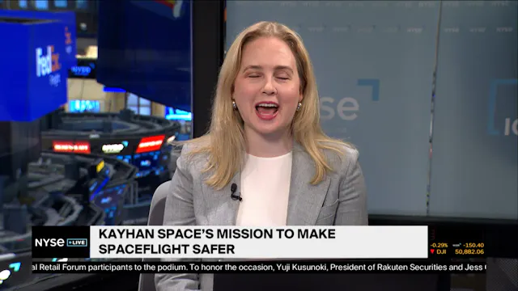Click the "-150.40" point change value
Image resolution: width=518 pixels, height=291 pixels.
[473, 245]
